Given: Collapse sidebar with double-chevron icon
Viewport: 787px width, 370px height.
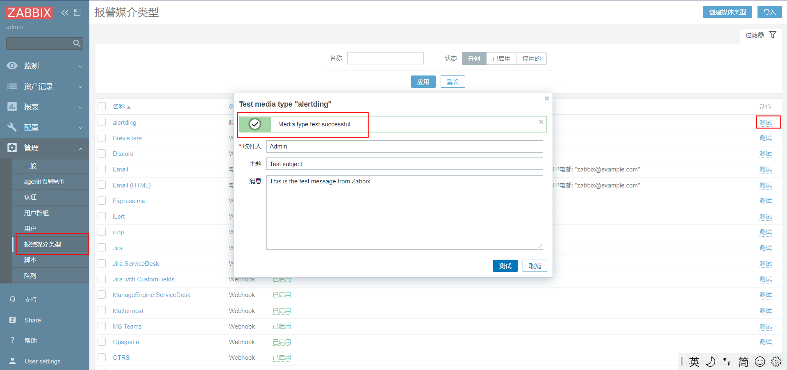Looking at the screenshot, I should pos(65,13).
